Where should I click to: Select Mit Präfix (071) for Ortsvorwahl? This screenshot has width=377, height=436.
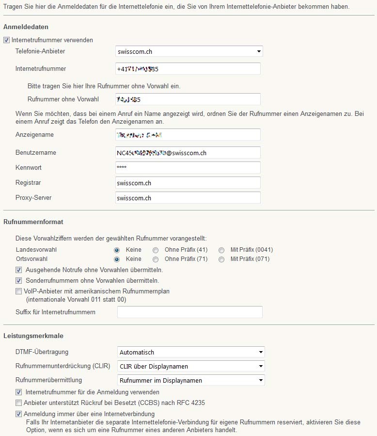point(221,259)
